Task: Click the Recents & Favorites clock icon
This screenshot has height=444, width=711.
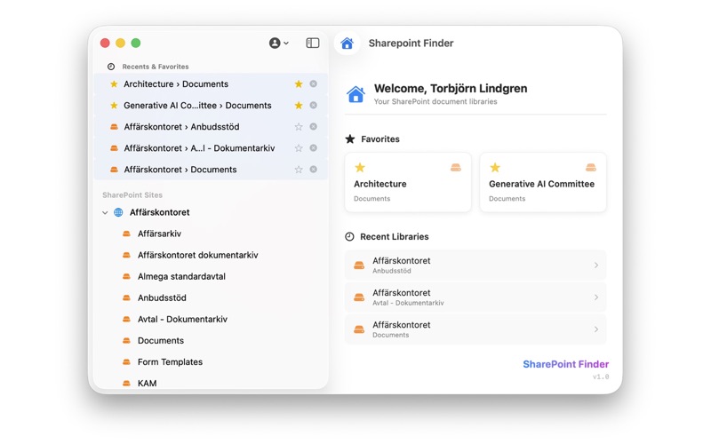Action: coord(110,67)
